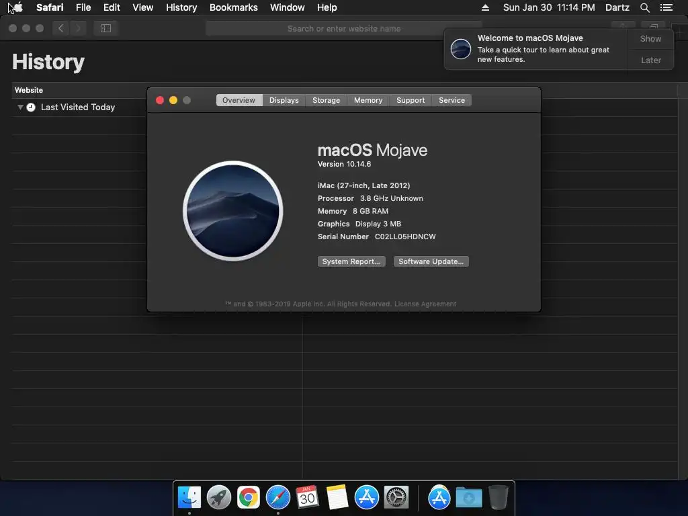Viewport: 688px width, 516px height.
Task: Open the History menu
Action: [181, 7]
